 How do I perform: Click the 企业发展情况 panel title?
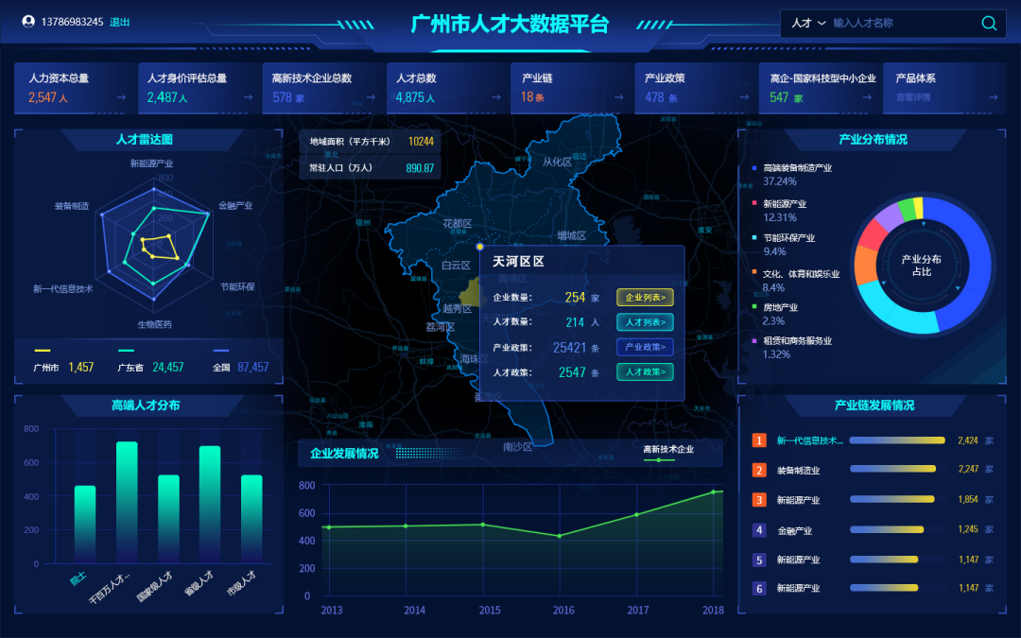click(344, 453)
